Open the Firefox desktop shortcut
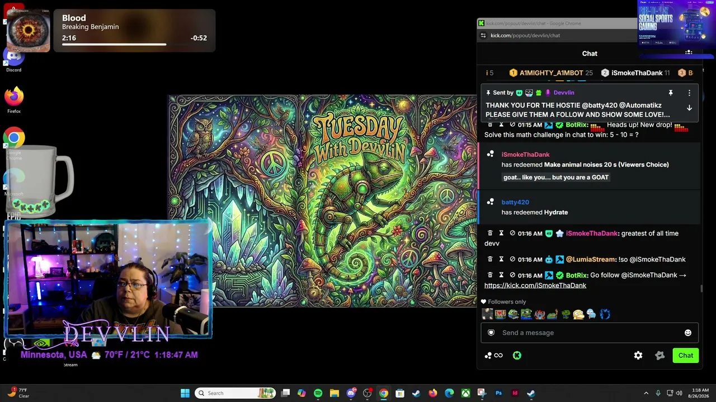The width and height of the screenshot is (716, 402). click(14, 99)
